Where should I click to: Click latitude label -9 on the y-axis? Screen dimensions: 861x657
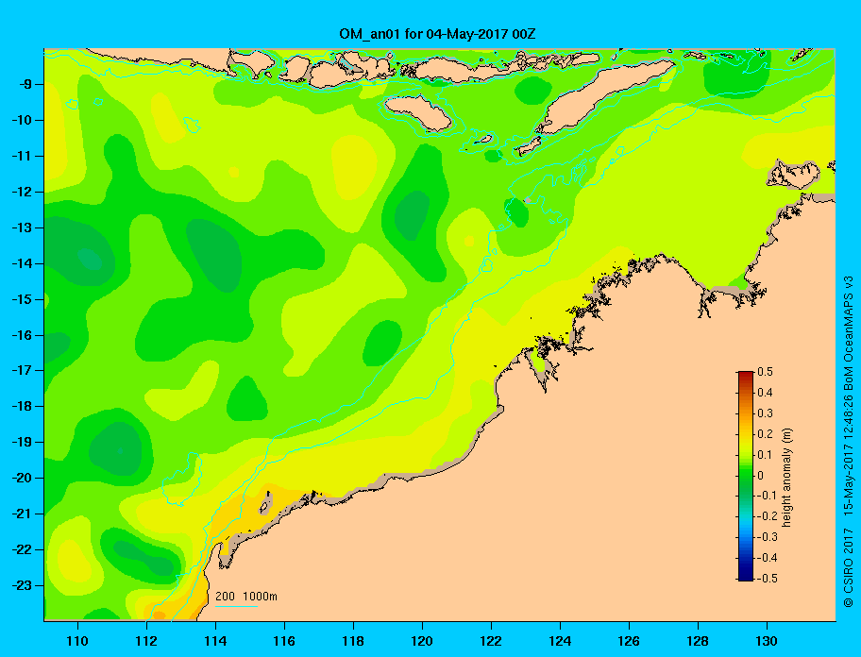coord(25,85)
